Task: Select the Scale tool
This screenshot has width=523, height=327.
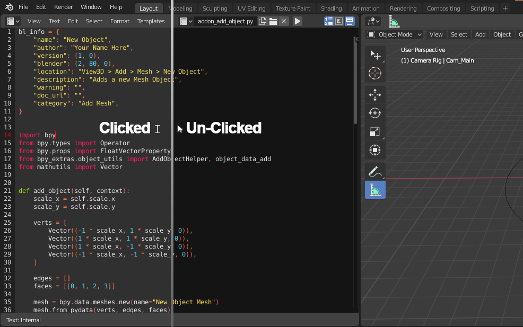Action: (375, 131)
